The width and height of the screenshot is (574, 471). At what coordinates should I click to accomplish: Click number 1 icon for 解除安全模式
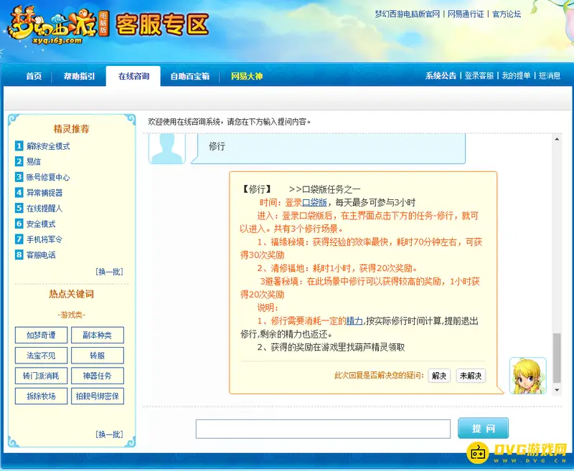coord(19,146)
